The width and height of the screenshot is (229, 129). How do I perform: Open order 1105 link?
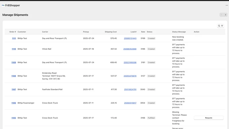pos(14,118)
